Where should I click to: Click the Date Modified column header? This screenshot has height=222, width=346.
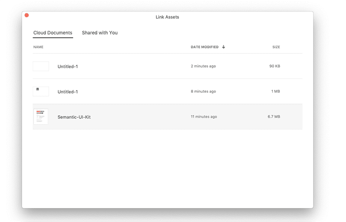(205, 47)
